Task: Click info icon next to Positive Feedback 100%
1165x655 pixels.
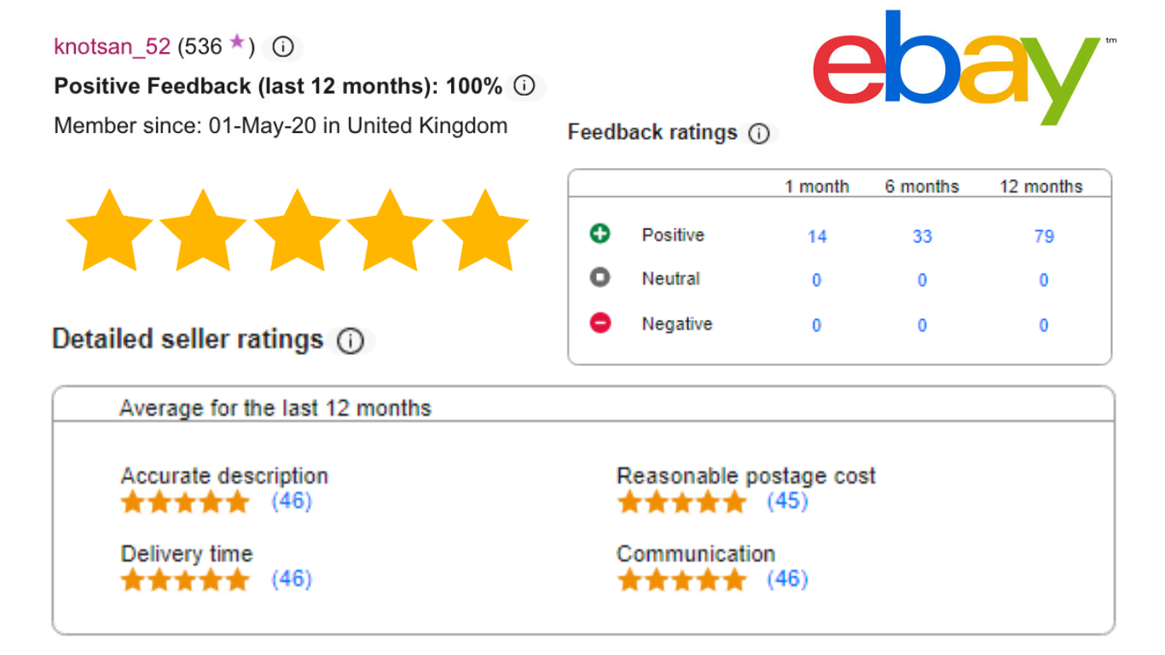Action: tap(525, 86)
